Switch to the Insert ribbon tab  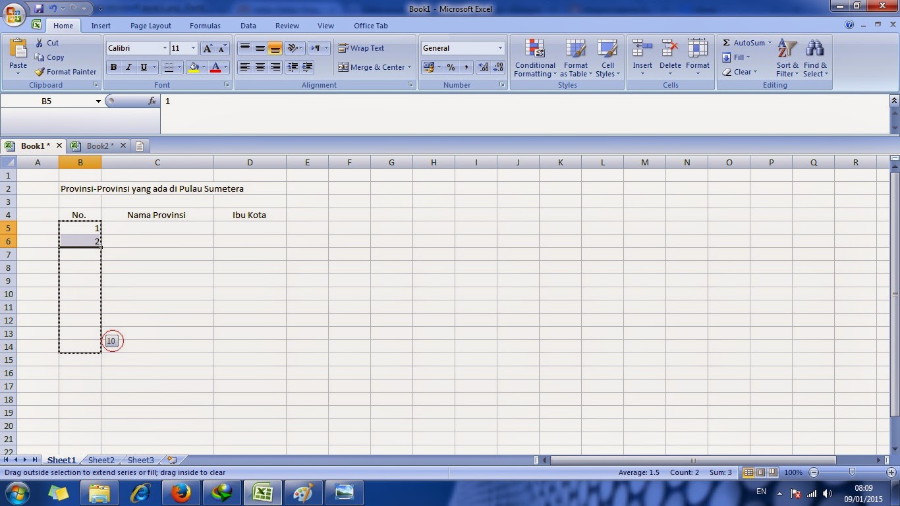[101, 26]
